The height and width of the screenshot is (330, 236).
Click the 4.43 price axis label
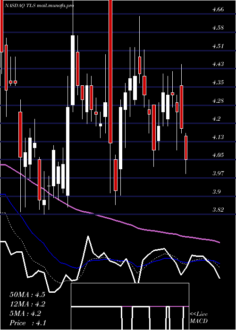218,64
